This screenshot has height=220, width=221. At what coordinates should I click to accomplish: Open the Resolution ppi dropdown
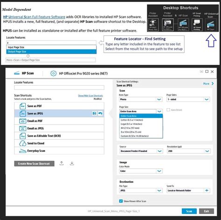[189, 151]
